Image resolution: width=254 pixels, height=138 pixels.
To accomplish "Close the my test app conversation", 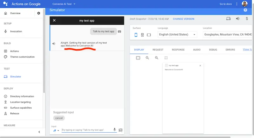I will [x=54, y=20].
